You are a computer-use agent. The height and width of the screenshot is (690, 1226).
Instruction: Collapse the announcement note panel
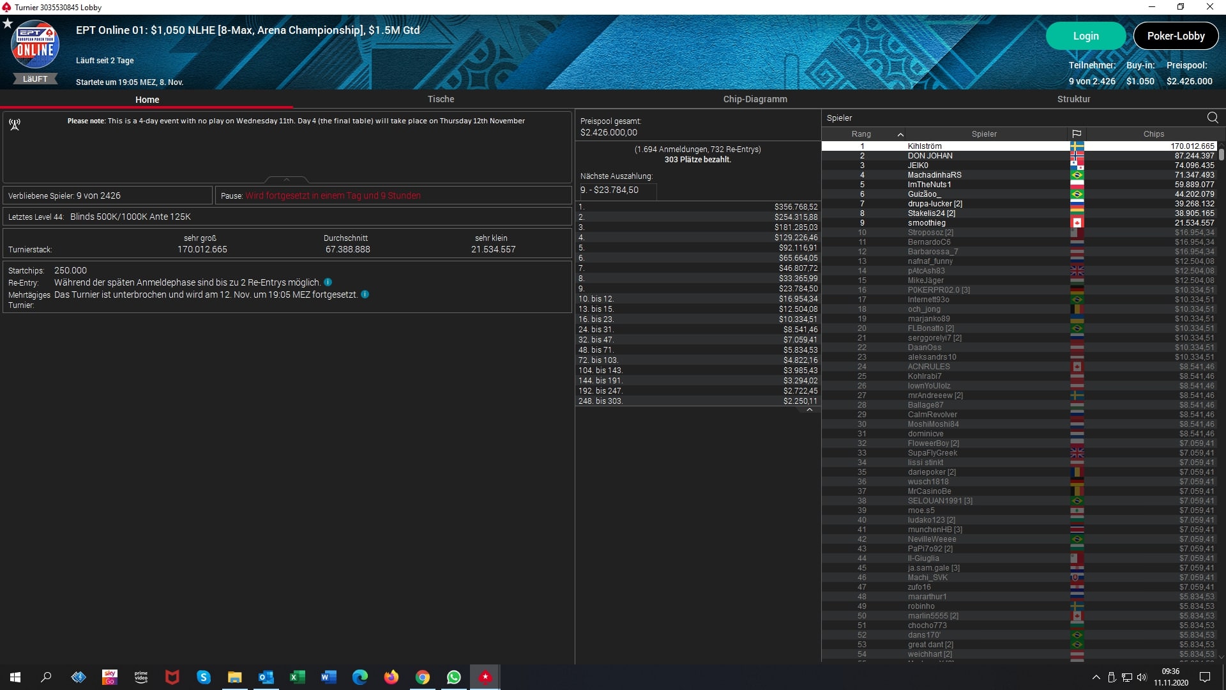point(287,180)
